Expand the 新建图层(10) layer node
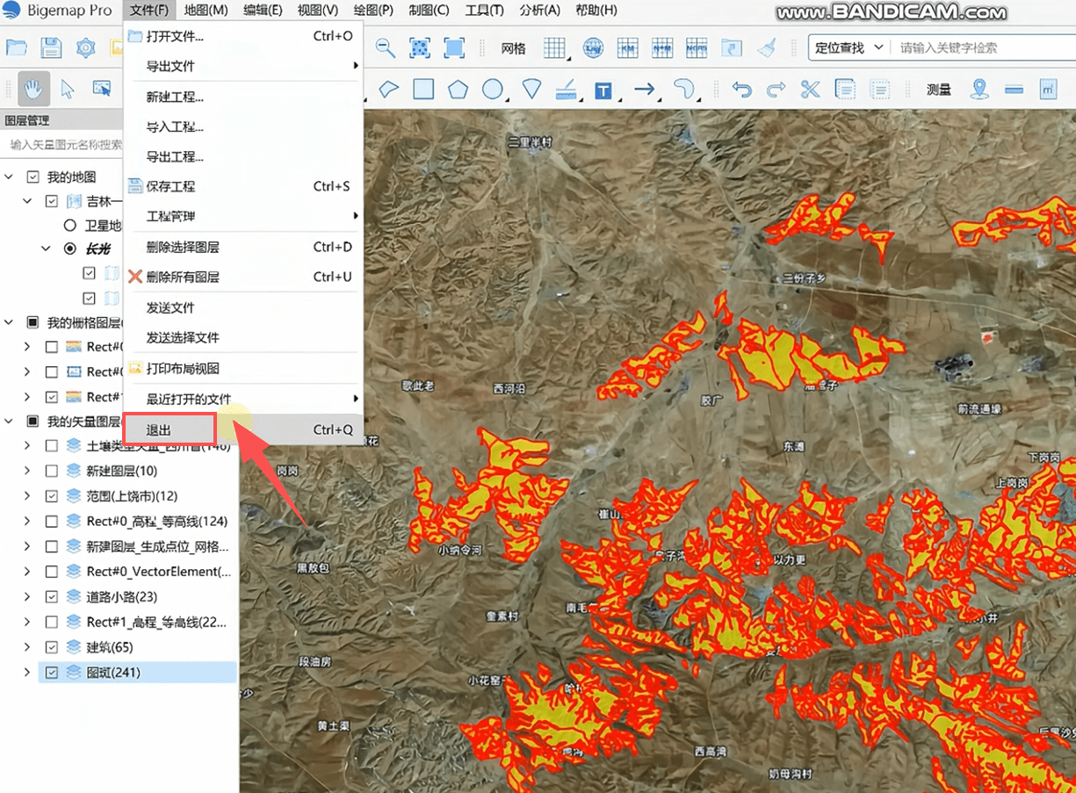The height and width of the screenshot is (793, 1076). (26, 471)
